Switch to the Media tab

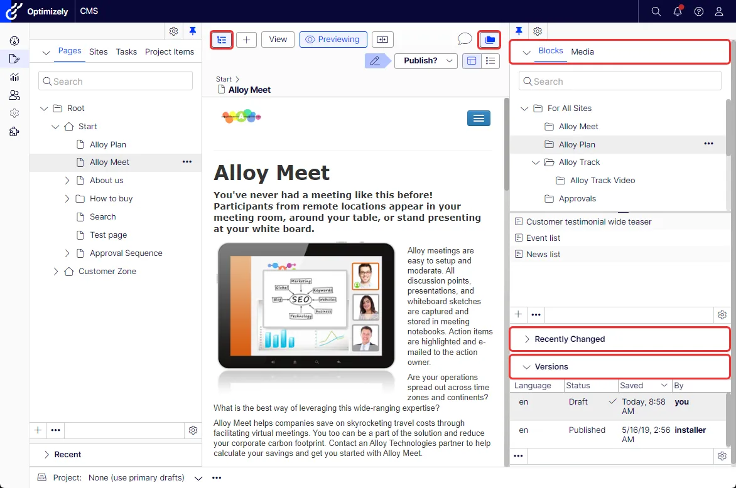point(583,51)
